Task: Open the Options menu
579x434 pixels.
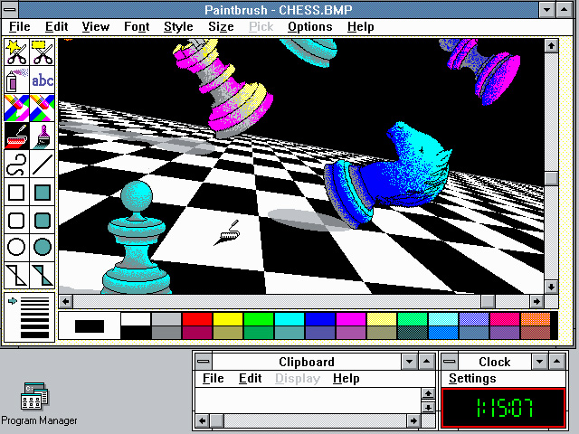Action: [309, 26]
